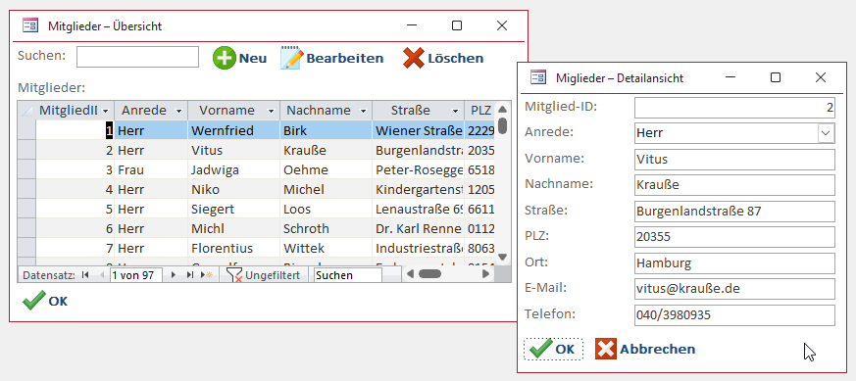Click the Telefon field 040/3980935
856x381 pixels.
click(x=734, y=315)
